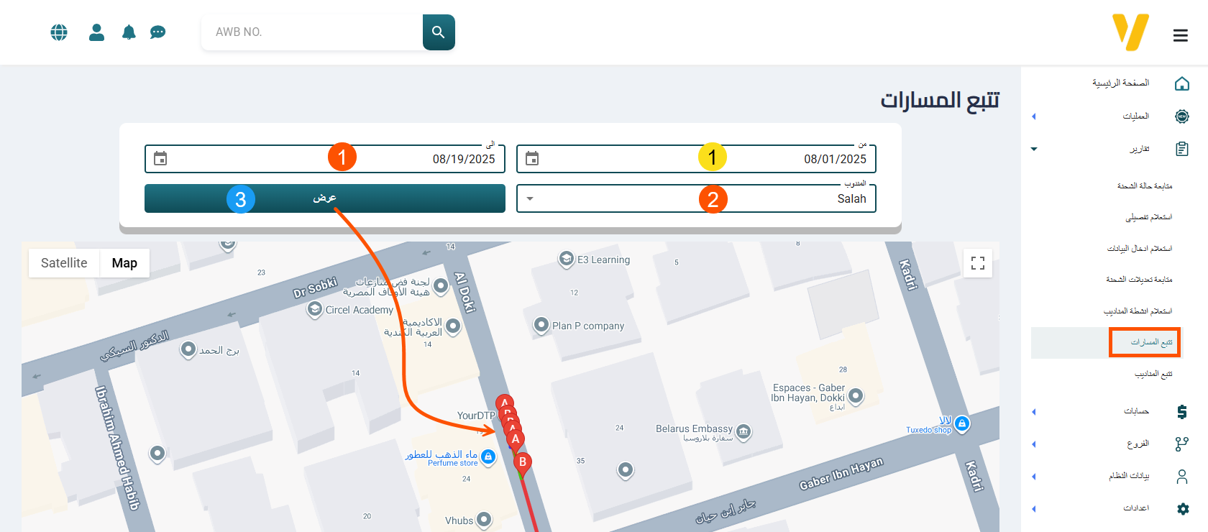The width and height of the screenshot is (1208, 532).
Task: Click the Espaces Gaber Ibn Hayan pin
Action: [856, 395]
